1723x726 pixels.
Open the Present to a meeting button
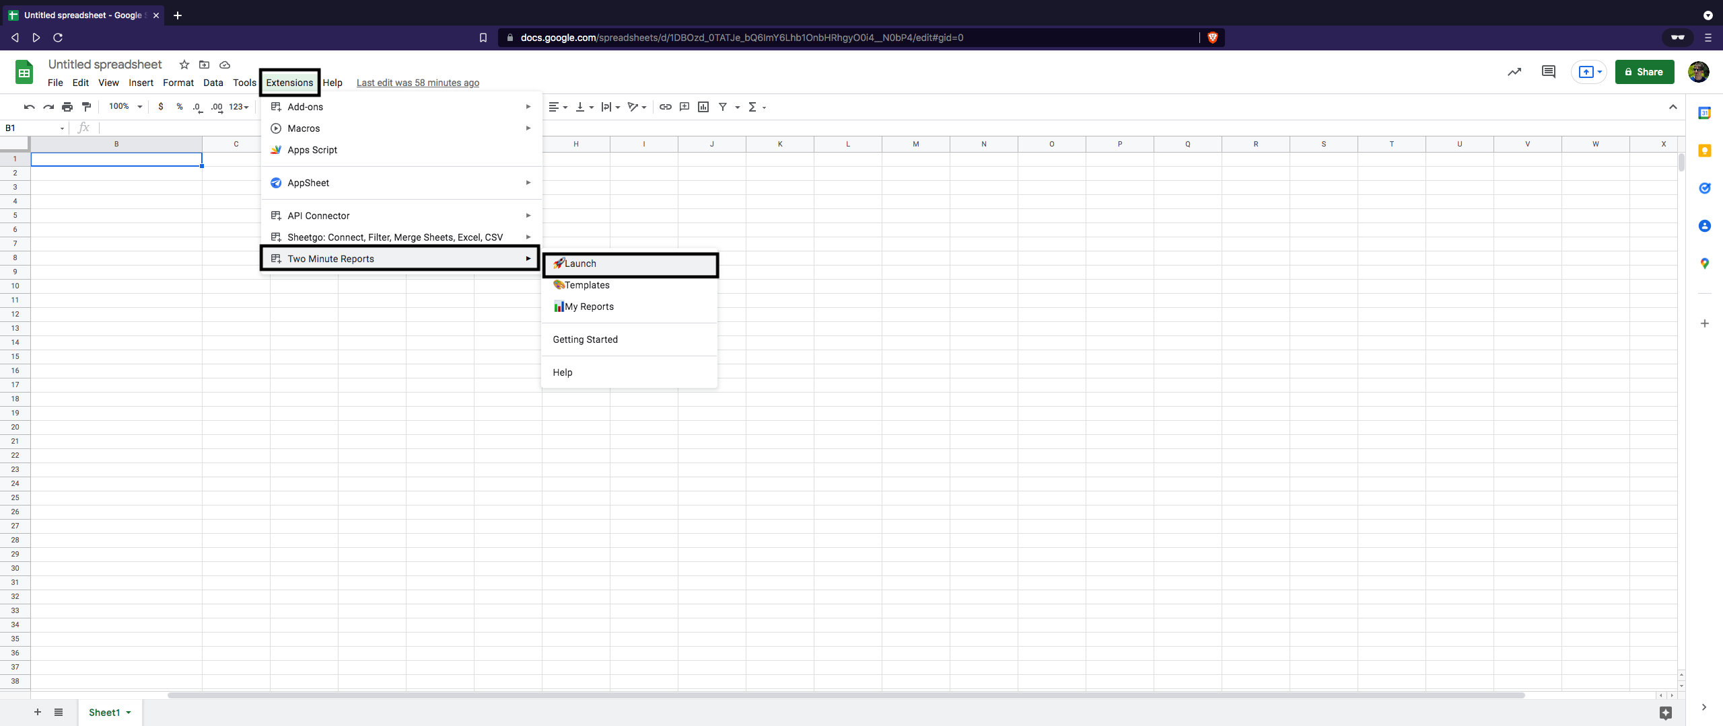pos(1589,72)
